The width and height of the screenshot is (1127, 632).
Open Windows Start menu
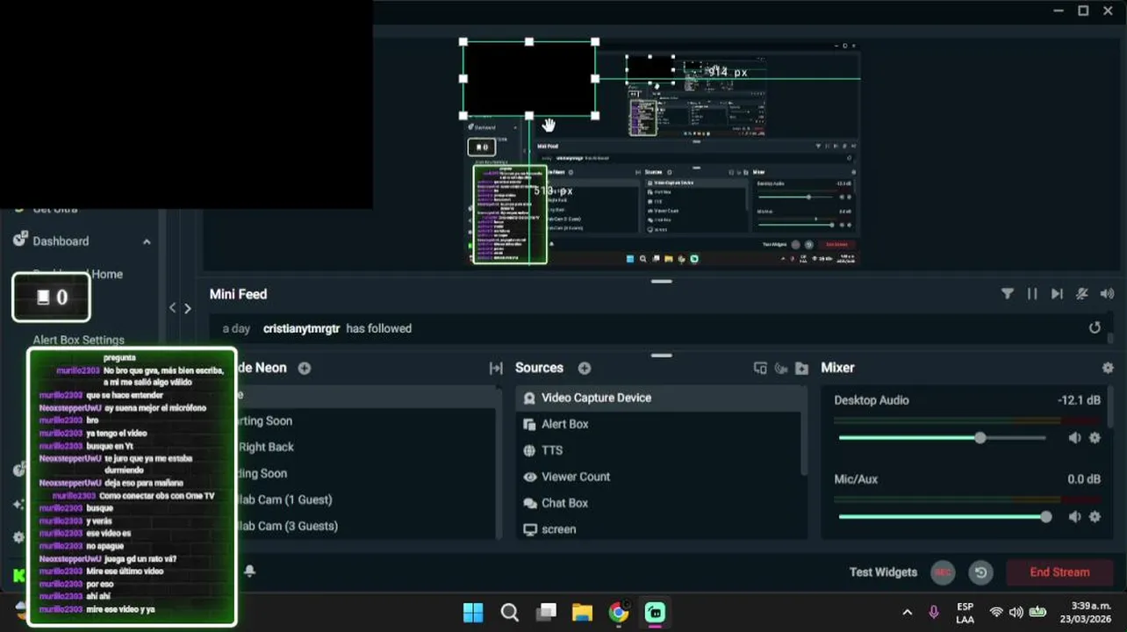(x=473, y=612)
